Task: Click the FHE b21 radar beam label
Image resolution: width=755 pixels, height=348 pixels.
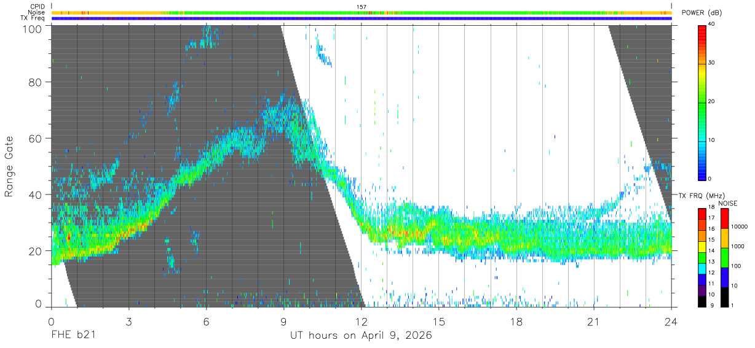Action: (x=73, y=335)
